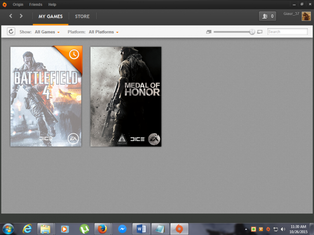Open the Friends menu
Image resolution: width=314 pixels, height=235 pixels.
pos(35,4)
